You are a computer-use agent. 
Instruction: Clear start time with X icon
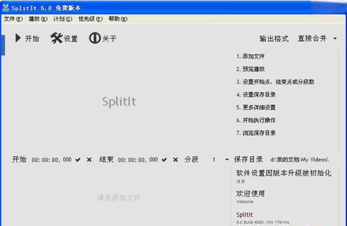pyautogui.click(x=89, y=160)
